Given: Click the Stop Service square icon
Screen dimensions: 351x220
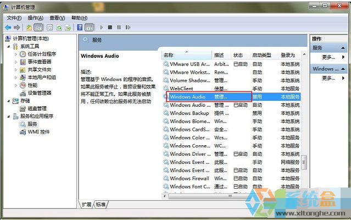Looking at the screenshot, I should 110,28.
